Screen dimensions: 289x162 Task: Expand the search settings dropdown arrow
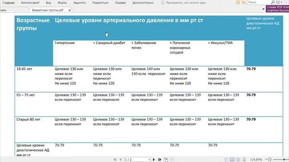pyautogui.click(x=281, y=2)
